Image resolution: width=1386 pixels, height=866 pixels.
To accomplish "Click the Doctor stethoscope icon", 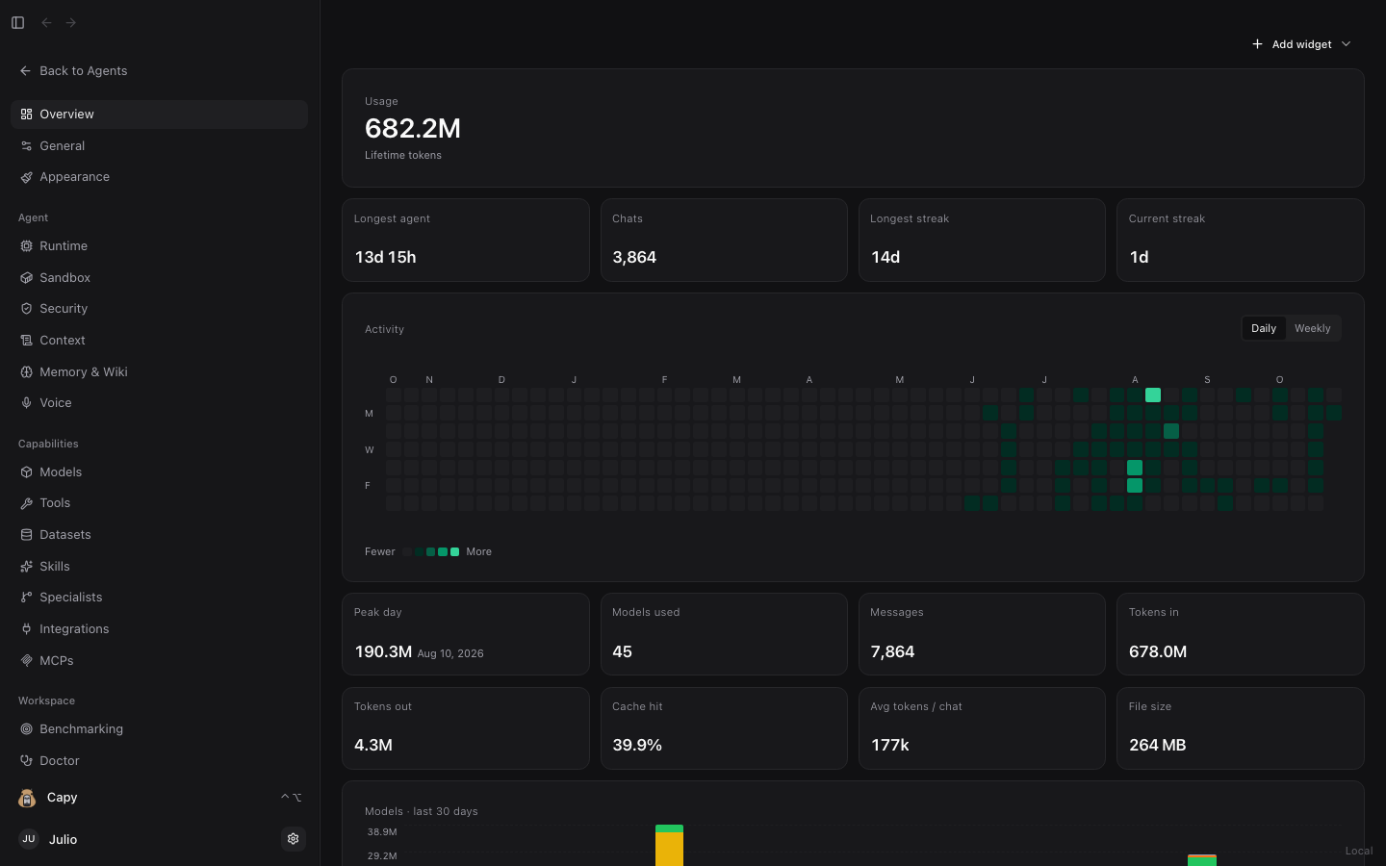I will tap(27, 761).
